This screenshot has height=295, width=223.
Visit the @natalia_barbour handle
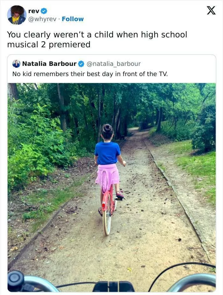113,64
